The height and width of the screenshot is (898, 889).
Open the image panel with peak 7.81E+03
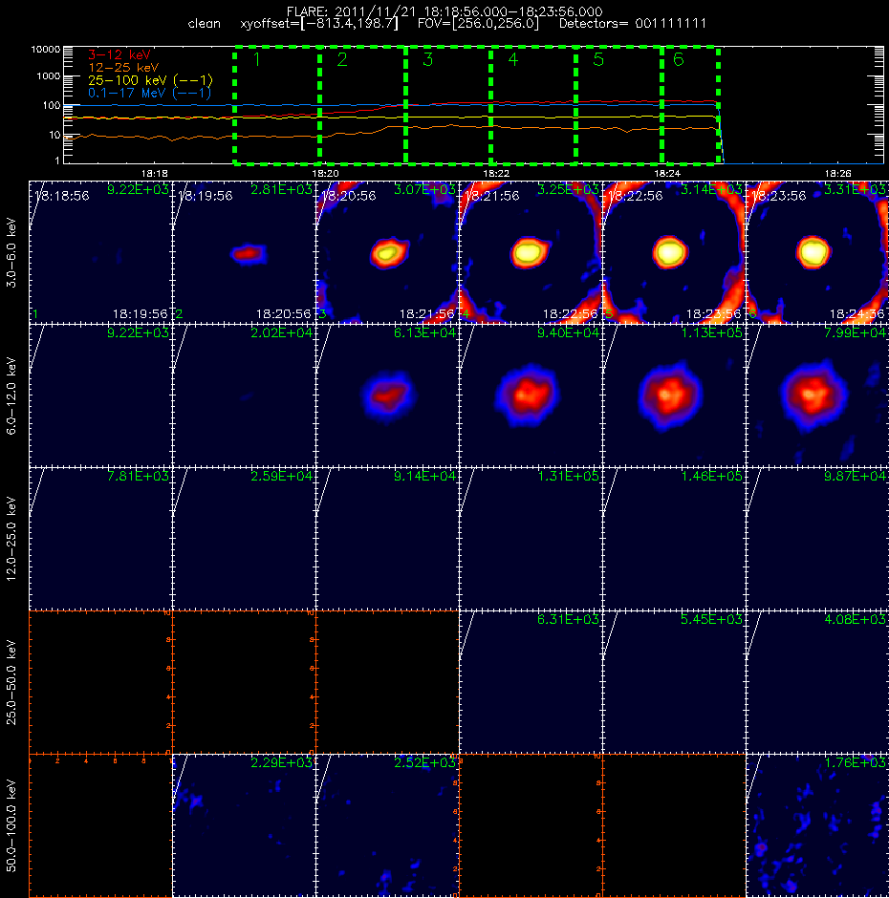[x=101, y=539]
